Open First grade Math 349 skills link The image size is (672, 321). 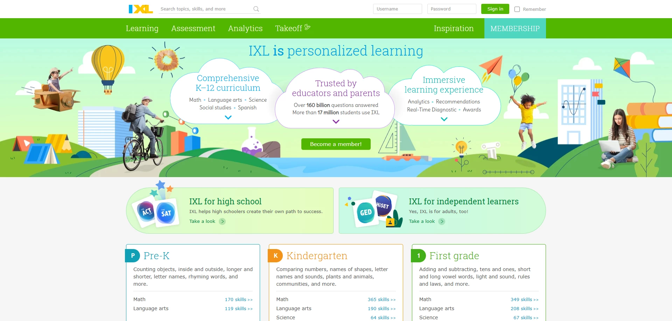(524, 299)
